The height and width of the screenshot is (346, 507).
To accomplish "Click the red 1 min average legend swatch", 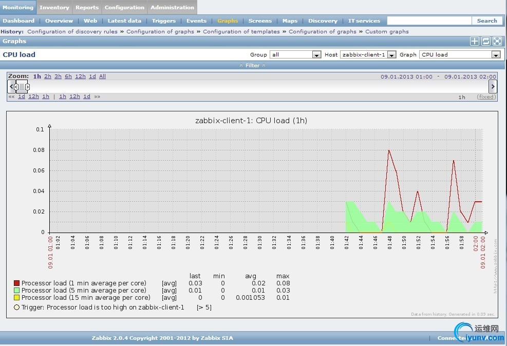I will pos(16,283).
